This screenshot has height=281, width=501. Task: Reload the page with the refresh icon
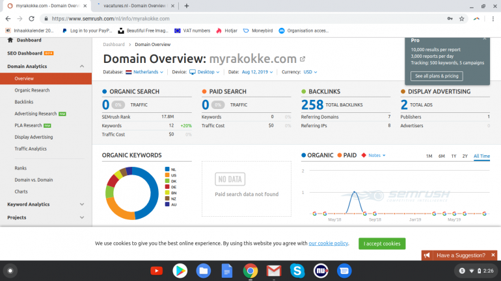pos(31,19)
